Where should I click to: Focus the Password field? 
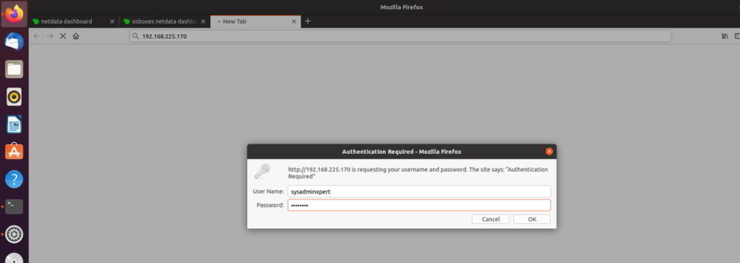pyautogui.click(x=419, y=205)
